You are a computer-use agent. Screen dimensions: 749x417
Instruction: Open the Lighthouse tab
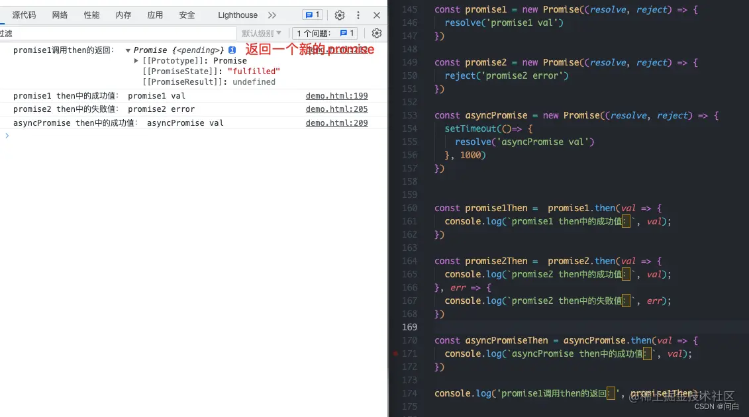point(237,15)
